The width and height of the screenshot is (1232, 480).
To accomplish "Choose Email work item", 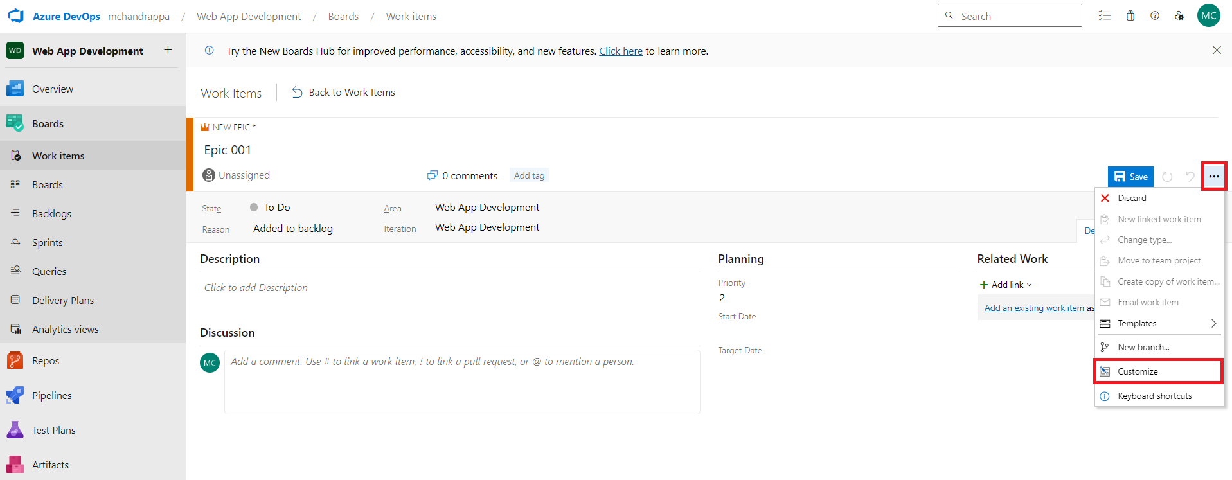I will coord(1159,302).
